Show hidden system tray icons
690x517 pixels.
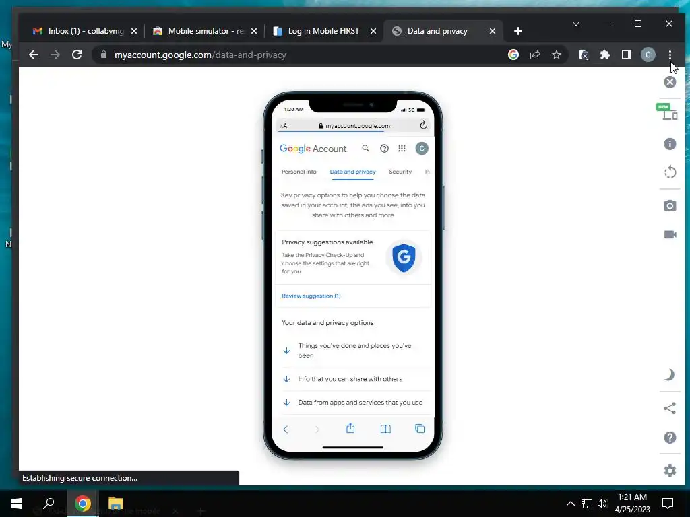click(570, 504)
